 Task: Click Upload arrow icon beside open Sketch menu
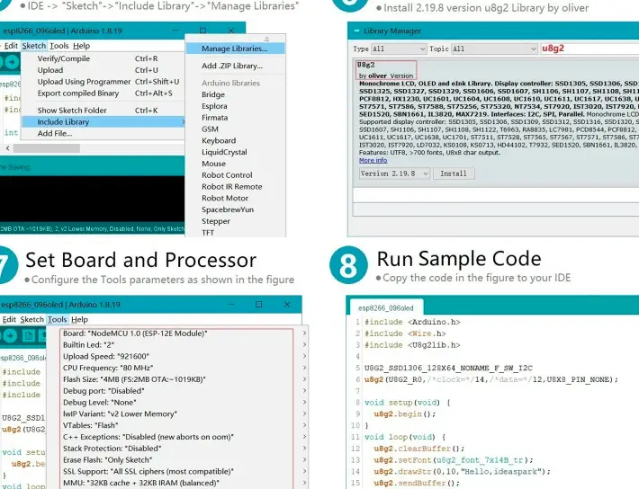coord(12,62)
